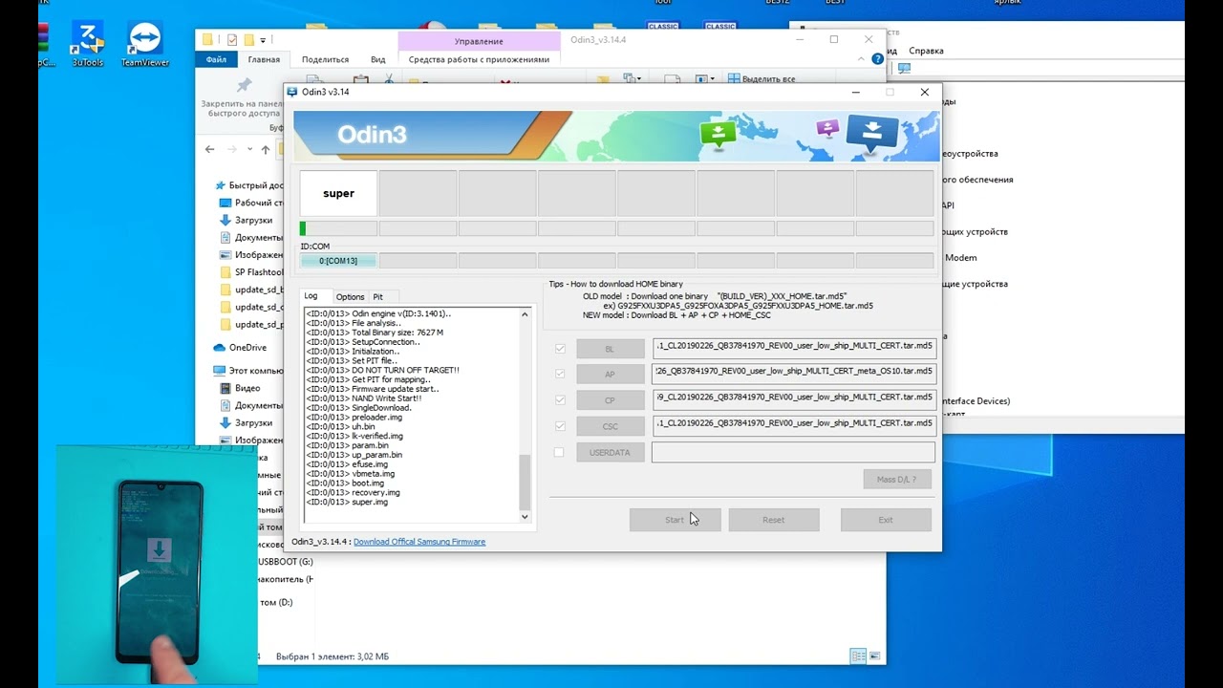Image resolution: width=1223 pixels, height=688 pixels.
Task: Click the Exit button in Odin
Action: (x=886, y=520)
